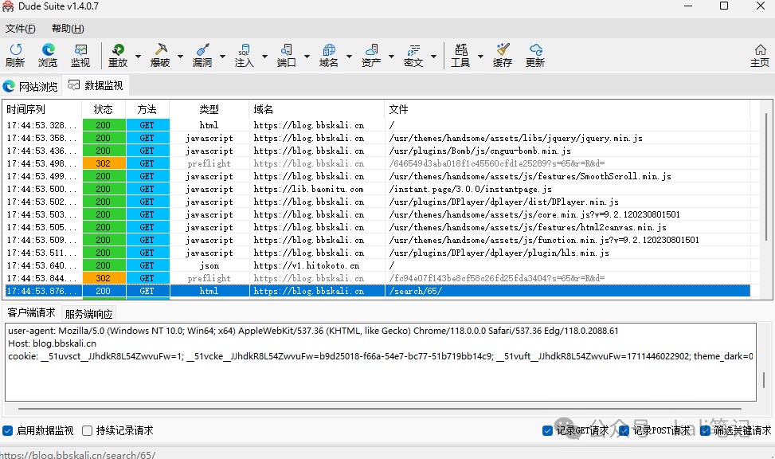Select the instantpage.js request row

click(x=378, y=189)
